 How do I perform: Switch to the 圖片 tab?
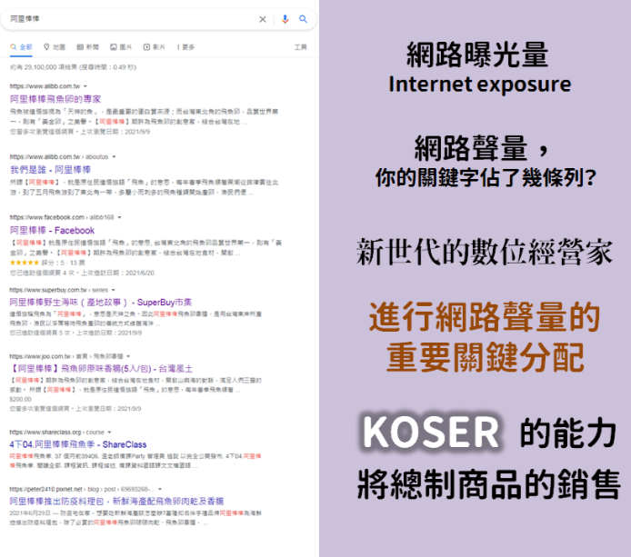[x=121, y=47]
